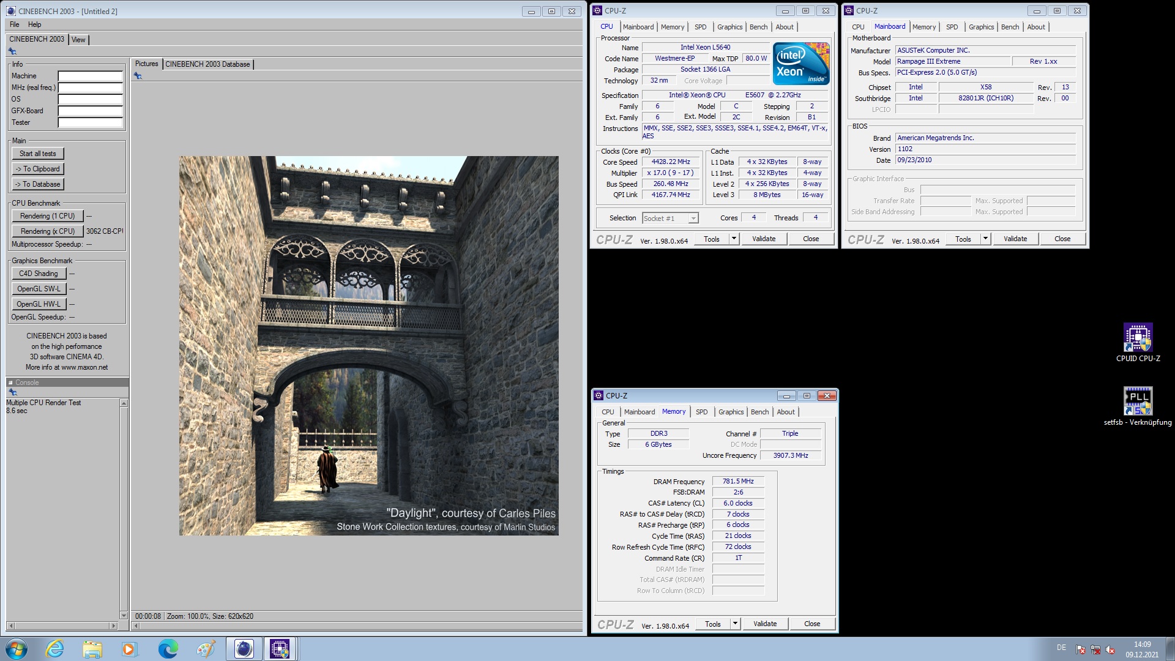Open Microsoft Edge from taskbar
The image size is (1175, 661).
click(168, 649)
